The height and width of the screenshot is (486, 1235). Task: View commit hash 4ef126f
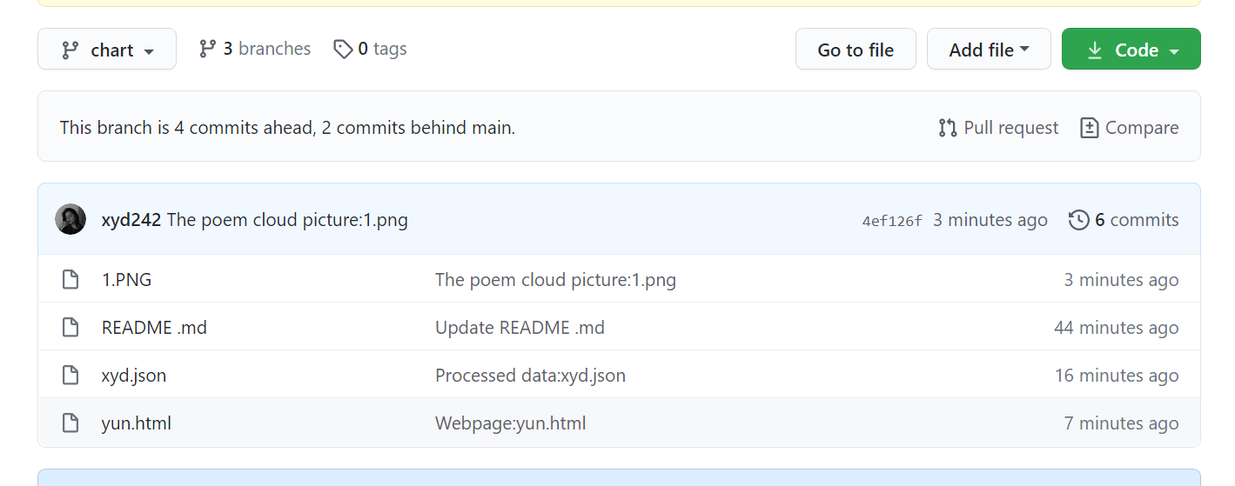click(x=891, y=221)
